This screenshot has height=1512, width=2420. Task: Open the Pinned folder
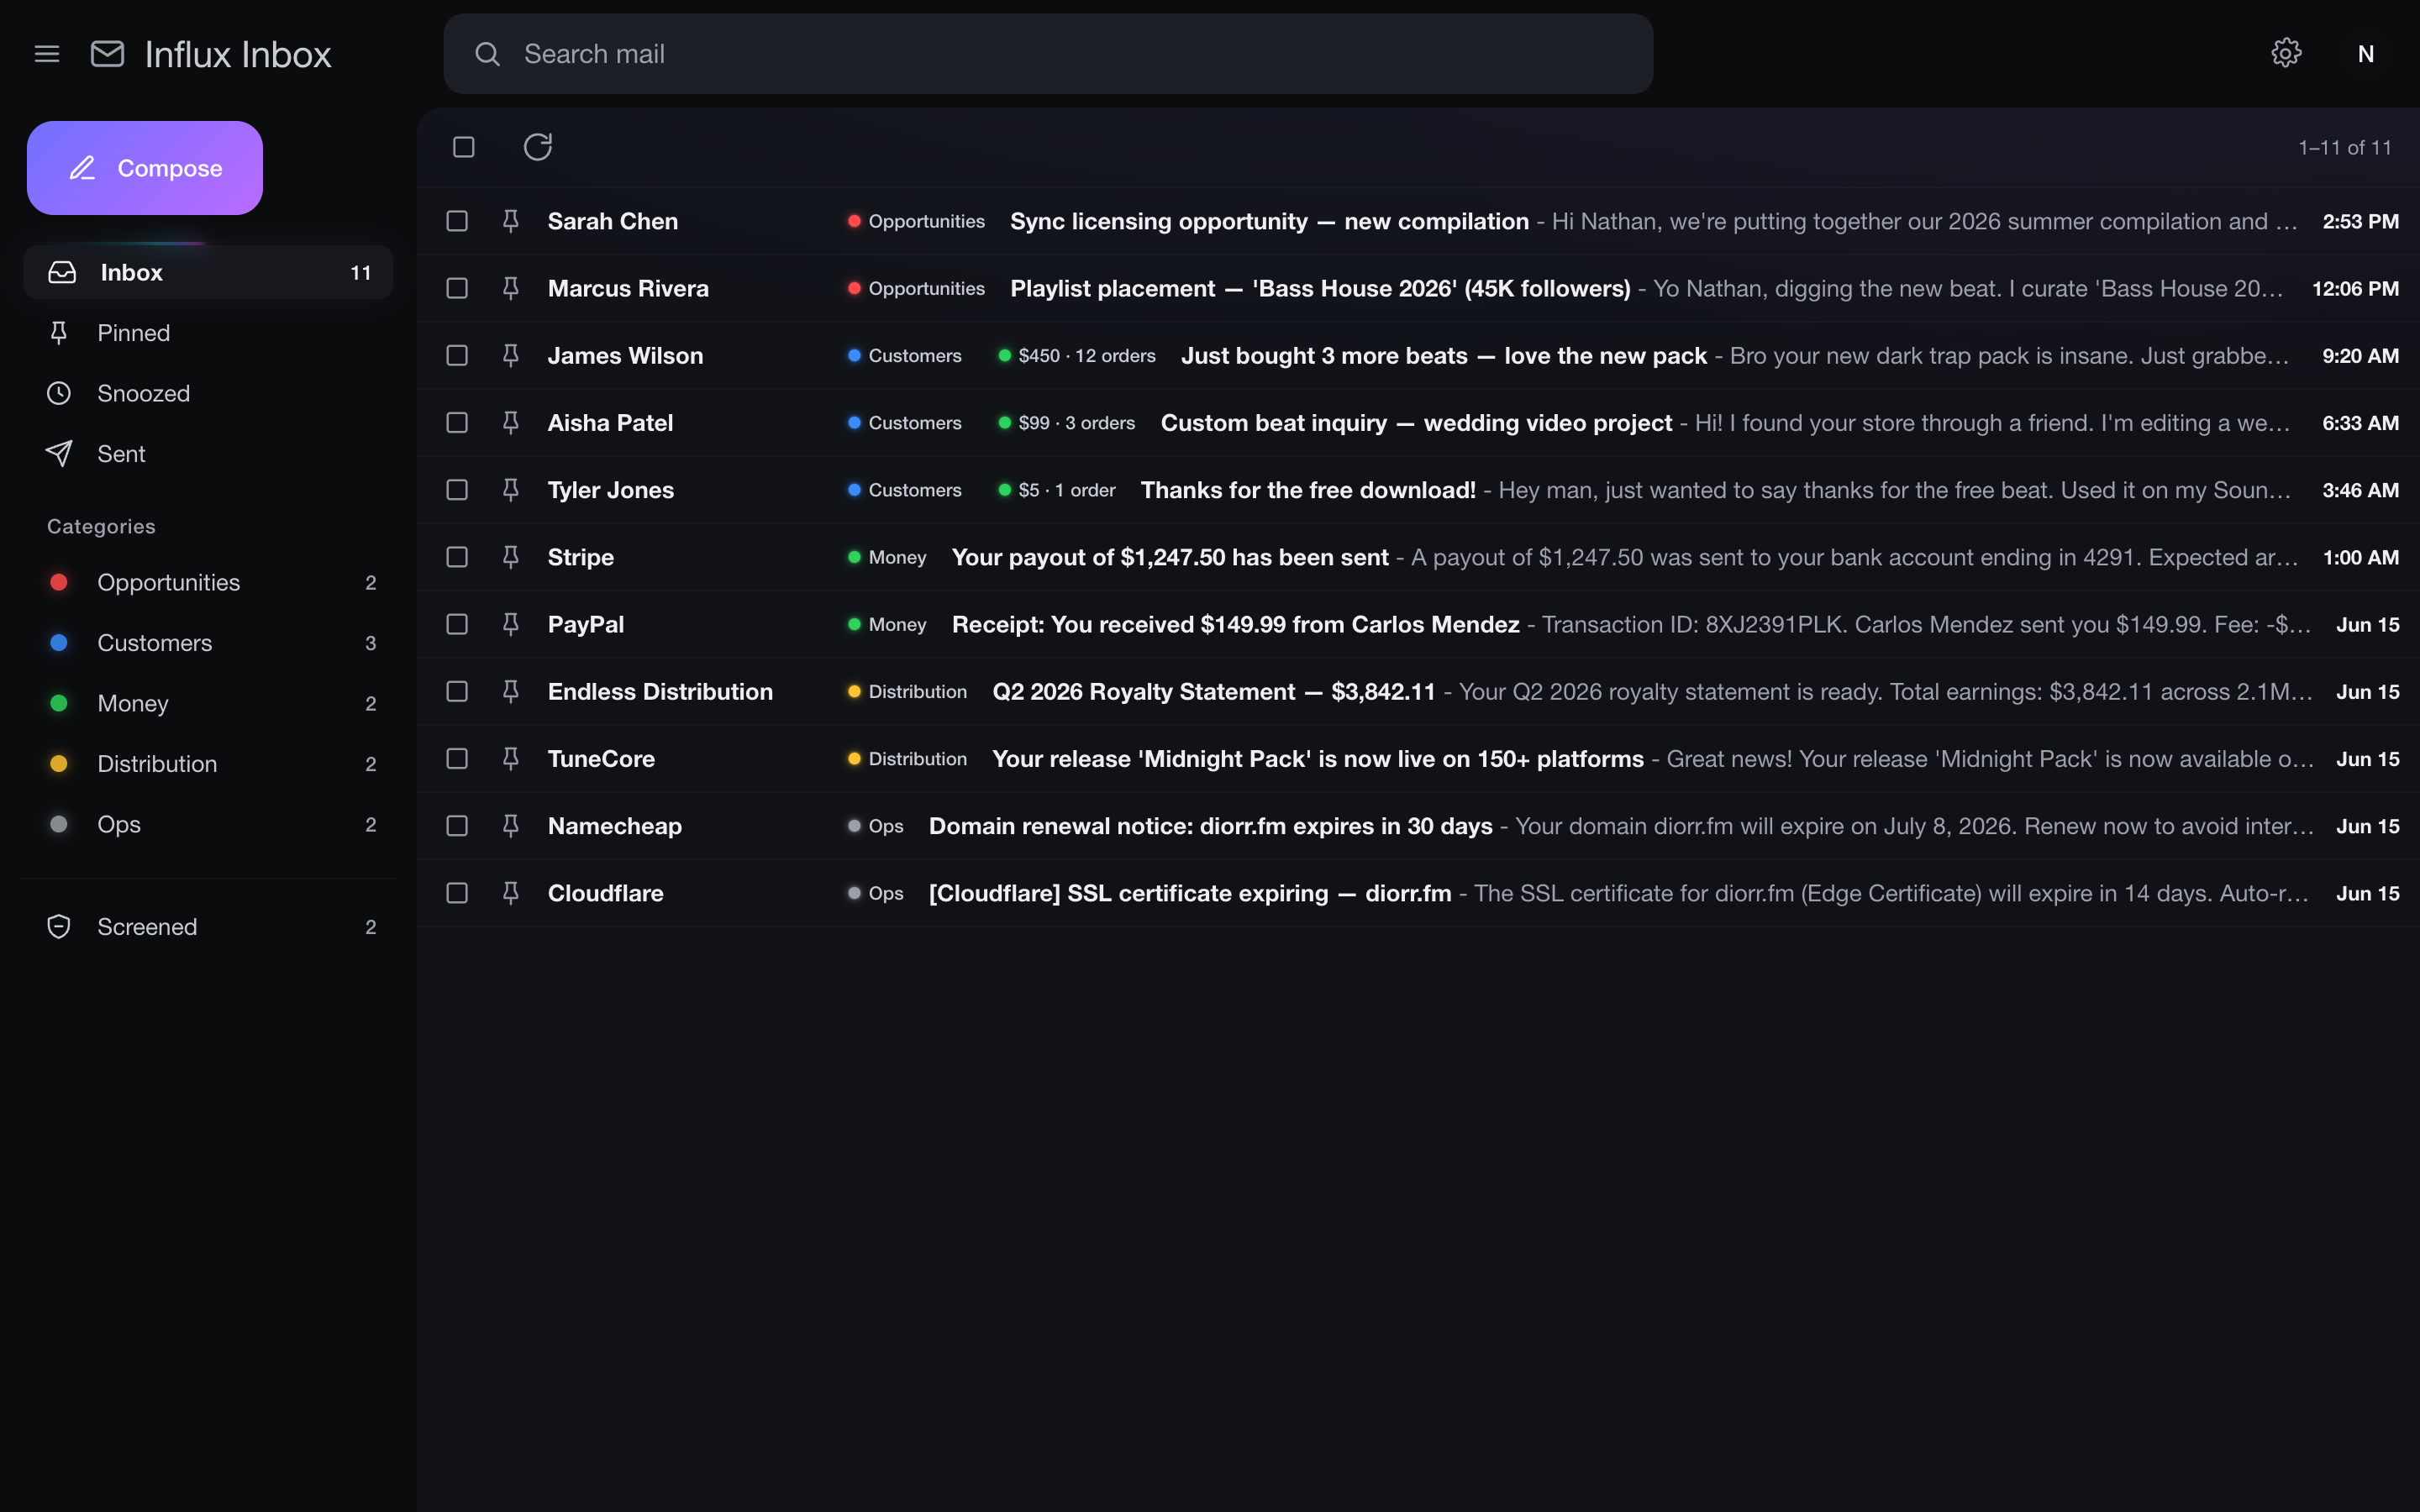(208, 333)
